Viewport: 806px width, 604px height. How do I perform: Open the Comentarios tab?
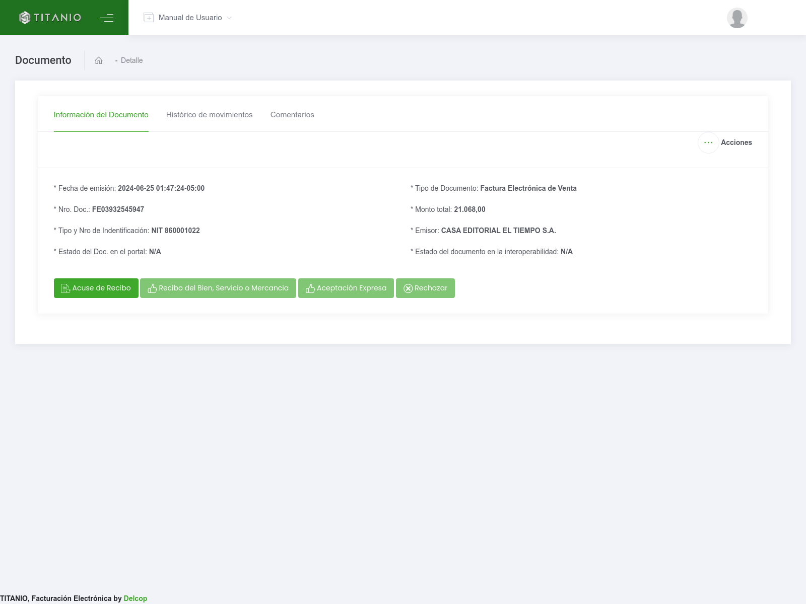click(x=292, y=115)
